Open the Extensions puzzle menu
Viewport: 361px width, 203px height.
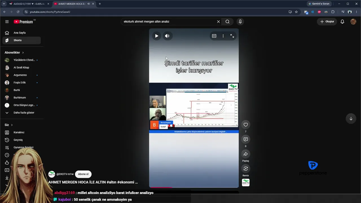coord(333,12)
